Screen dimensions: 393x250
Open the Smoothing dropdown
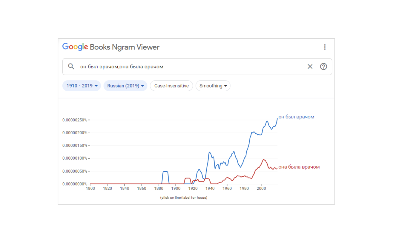pyautogui.click(x=213, y=86)
